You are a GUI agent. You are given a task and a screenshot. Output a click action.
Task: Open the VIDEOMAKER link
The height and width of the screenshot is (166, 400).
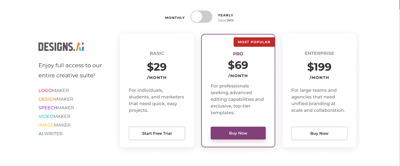pyautogui.click(x=54, y=116)
